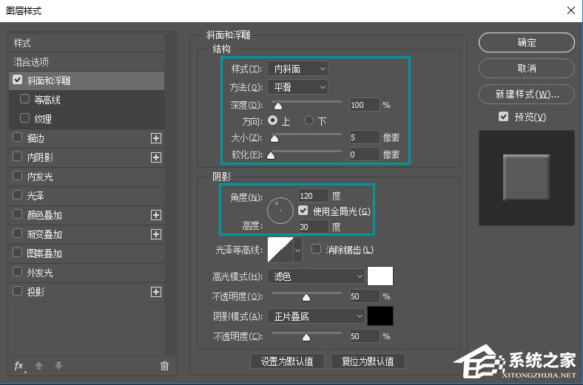Add another 内阴影 effect with plus icon

coord(156,157)
